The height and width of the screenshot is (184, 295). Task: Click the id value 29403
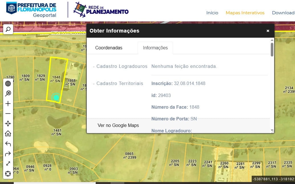point(164,95)
